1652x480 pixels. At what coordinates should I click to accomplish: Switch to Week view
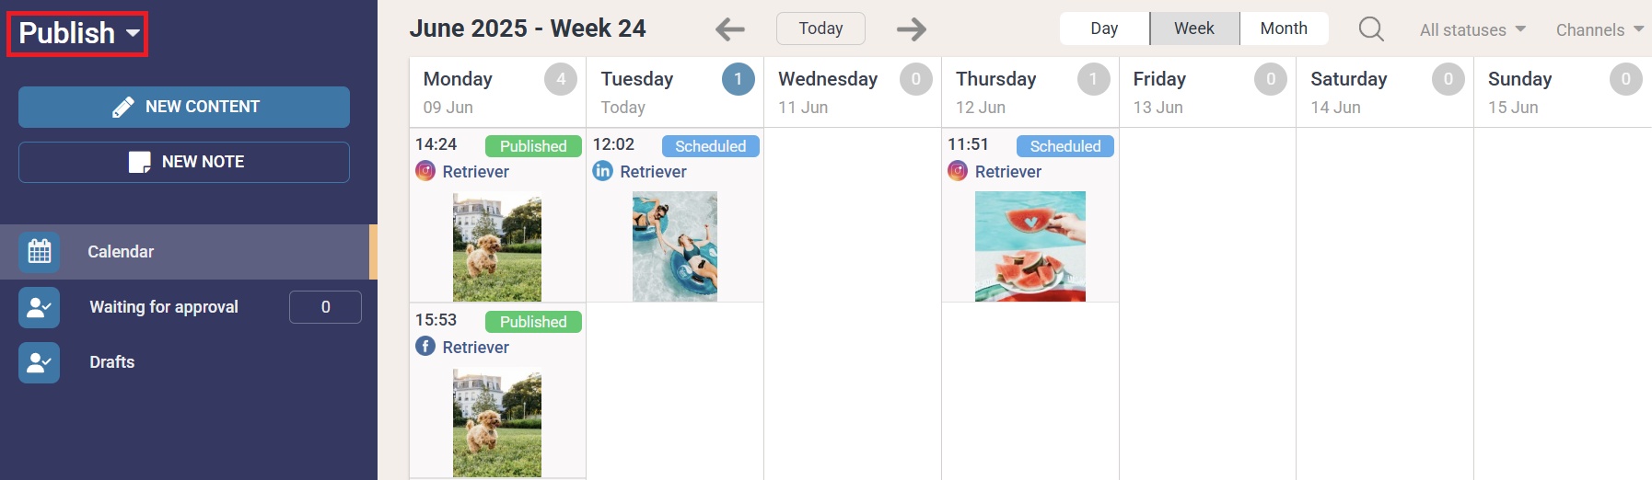1194,29
